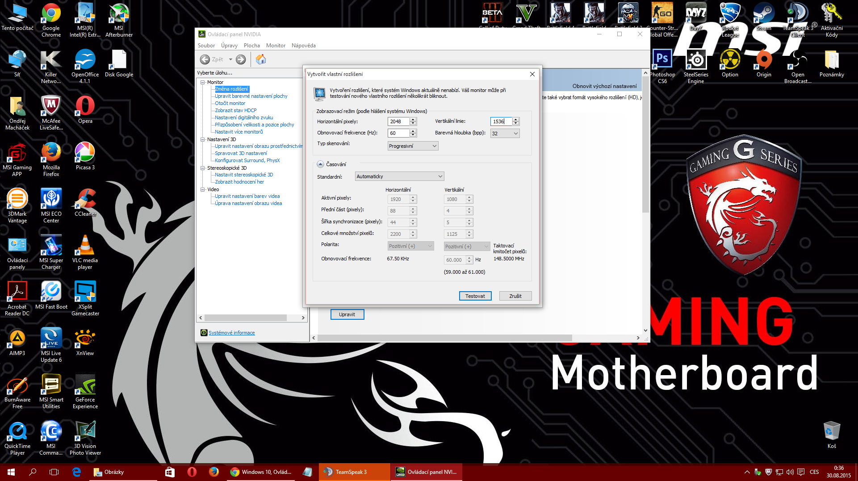The height and width of the screenshot is (481, 858).
Task: Expand the Barevná hloubka dropdown
Action: 505,133
